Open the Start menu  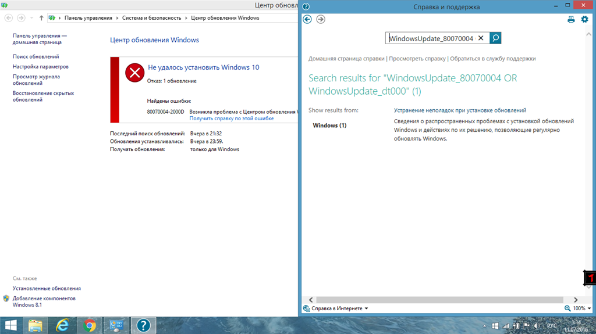10,326
